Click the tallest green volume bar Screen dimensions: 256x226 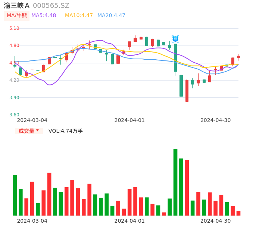click(175, 182)
